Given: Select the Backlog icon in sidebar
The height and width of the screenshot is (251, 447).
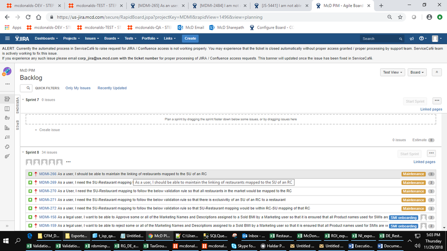Looking at the screenshot, I should tap(7, 99).
